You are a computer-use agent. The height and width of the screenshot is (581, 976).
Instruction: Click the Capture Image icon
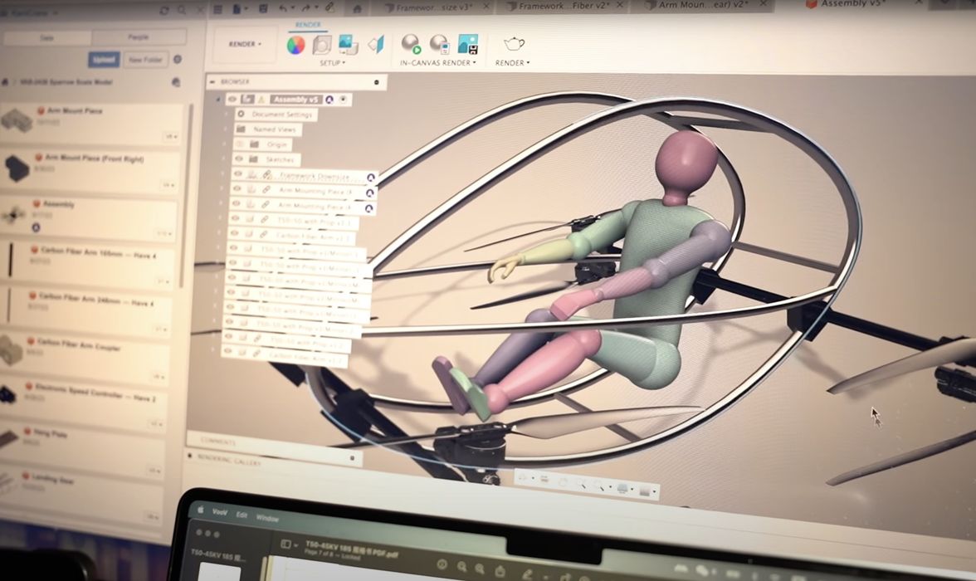click(x=468, y=44)
